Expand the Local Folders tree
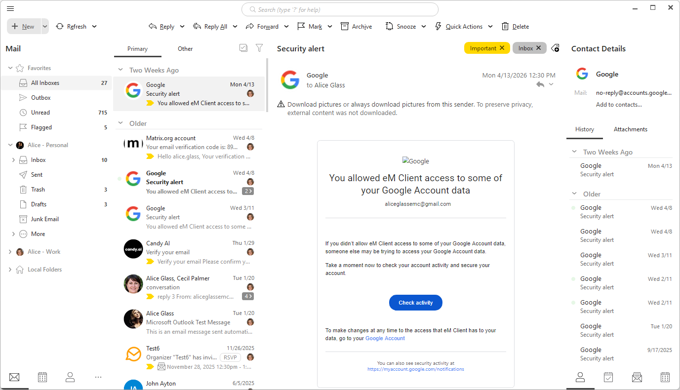 click(x=10, y=270)
